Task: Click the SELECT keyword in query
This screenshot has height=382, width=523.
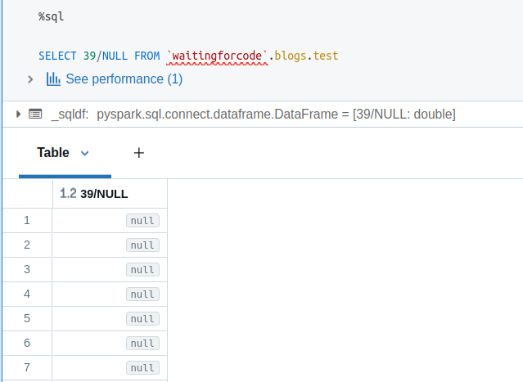Action: pos(57,56)
